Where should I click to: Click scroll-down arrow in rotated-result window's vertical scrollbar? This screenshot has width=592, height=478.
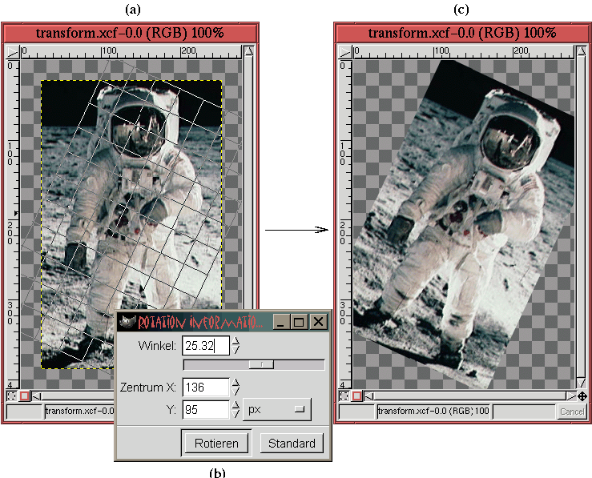pos(581,384)
